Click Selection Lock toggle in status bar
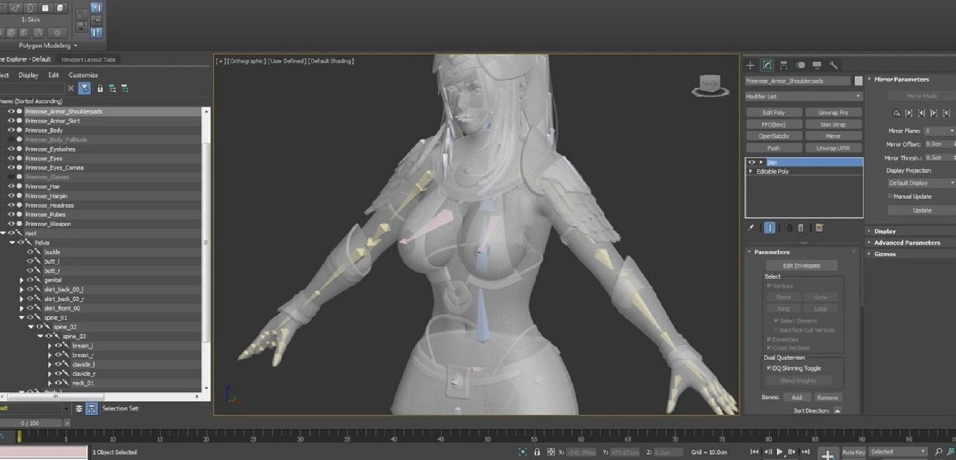 [537, 452]
